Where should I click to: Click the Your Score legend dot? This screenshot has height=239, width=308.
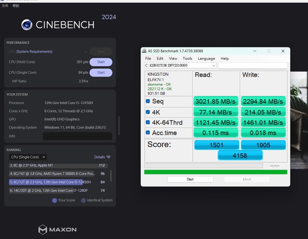[x=54, y=200]
